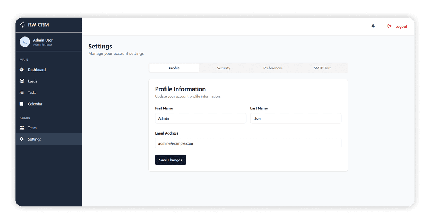Click the Last Name label

click(259, 108)
